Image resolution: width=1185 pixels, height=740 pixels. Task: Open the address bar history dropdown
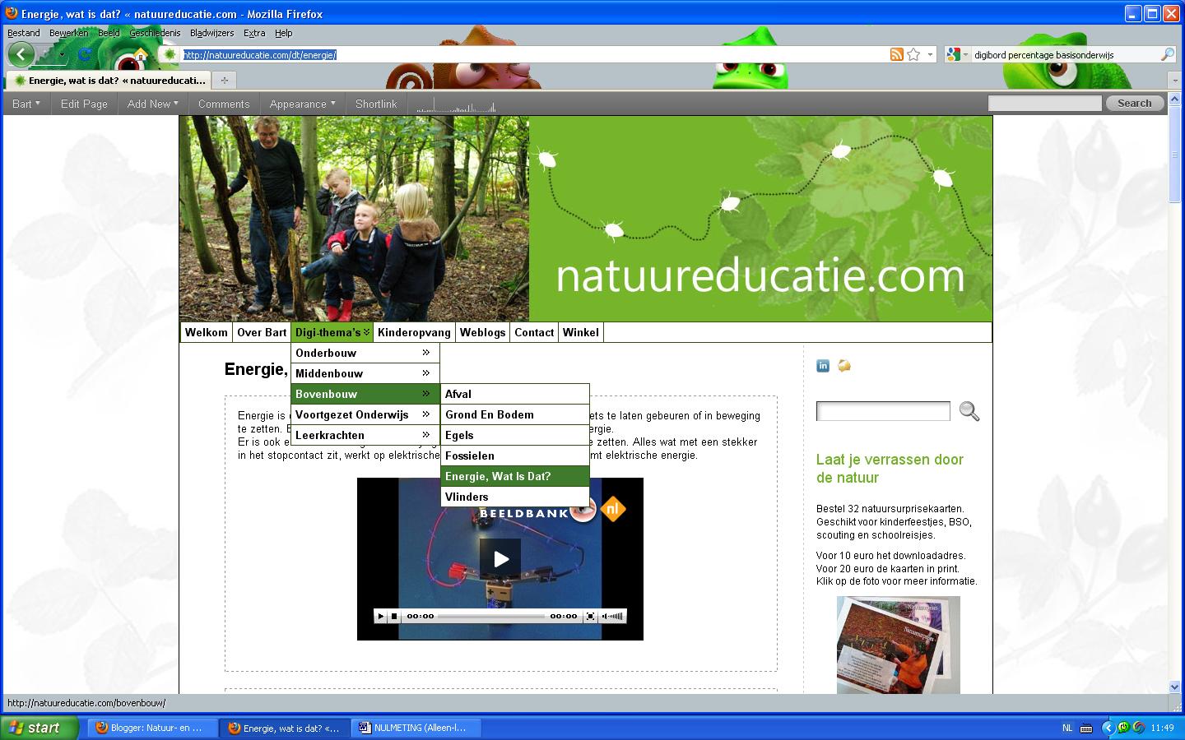pyautogui.click(x=931, y=54)
